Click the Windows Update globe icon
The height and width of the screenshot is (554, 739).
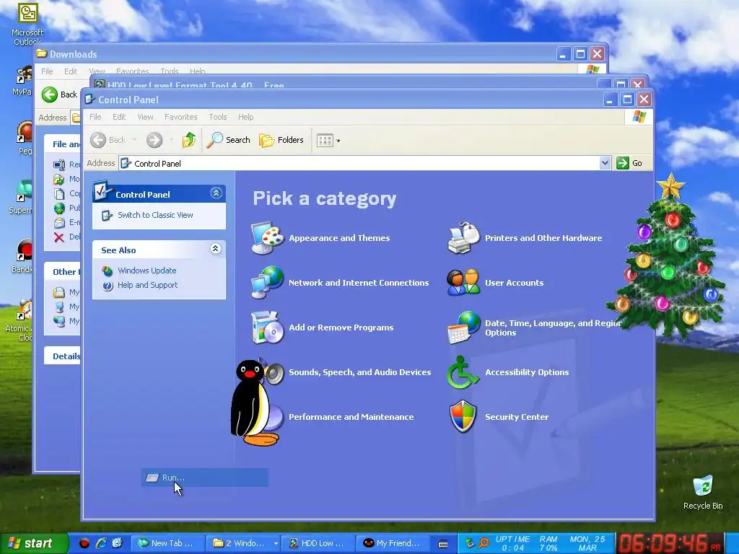coord(108,271)
